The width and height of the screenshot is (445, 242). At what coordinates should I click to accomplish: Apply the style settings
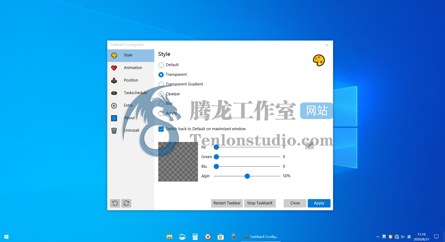click(x=319, y=203)
